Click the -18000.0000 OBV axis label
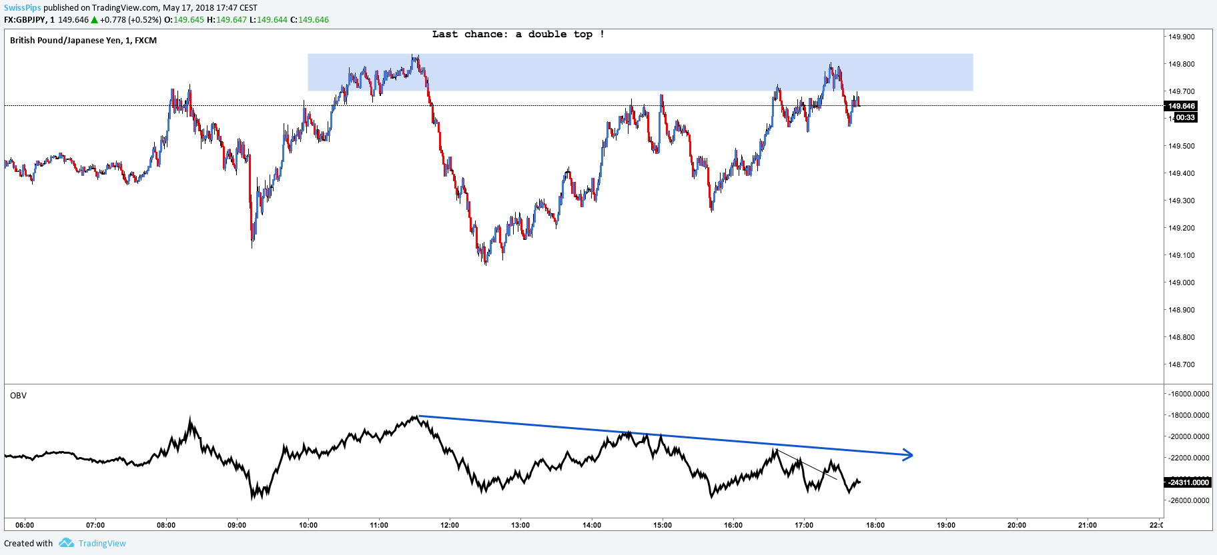The image size is (1217, 555). [x=1188, y=415]
